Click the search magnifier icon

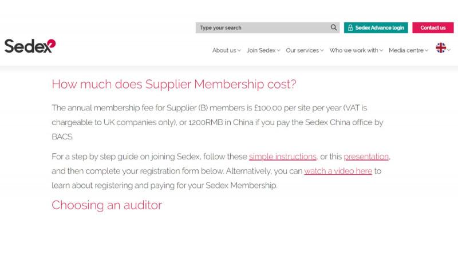334,27
